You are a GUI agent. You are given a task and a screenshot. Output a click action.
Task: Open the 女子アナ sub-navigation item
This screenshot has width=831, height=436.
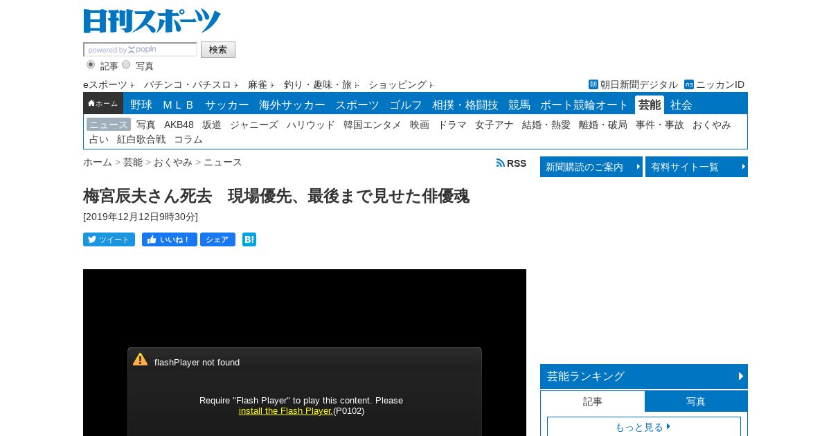[494, 125]
